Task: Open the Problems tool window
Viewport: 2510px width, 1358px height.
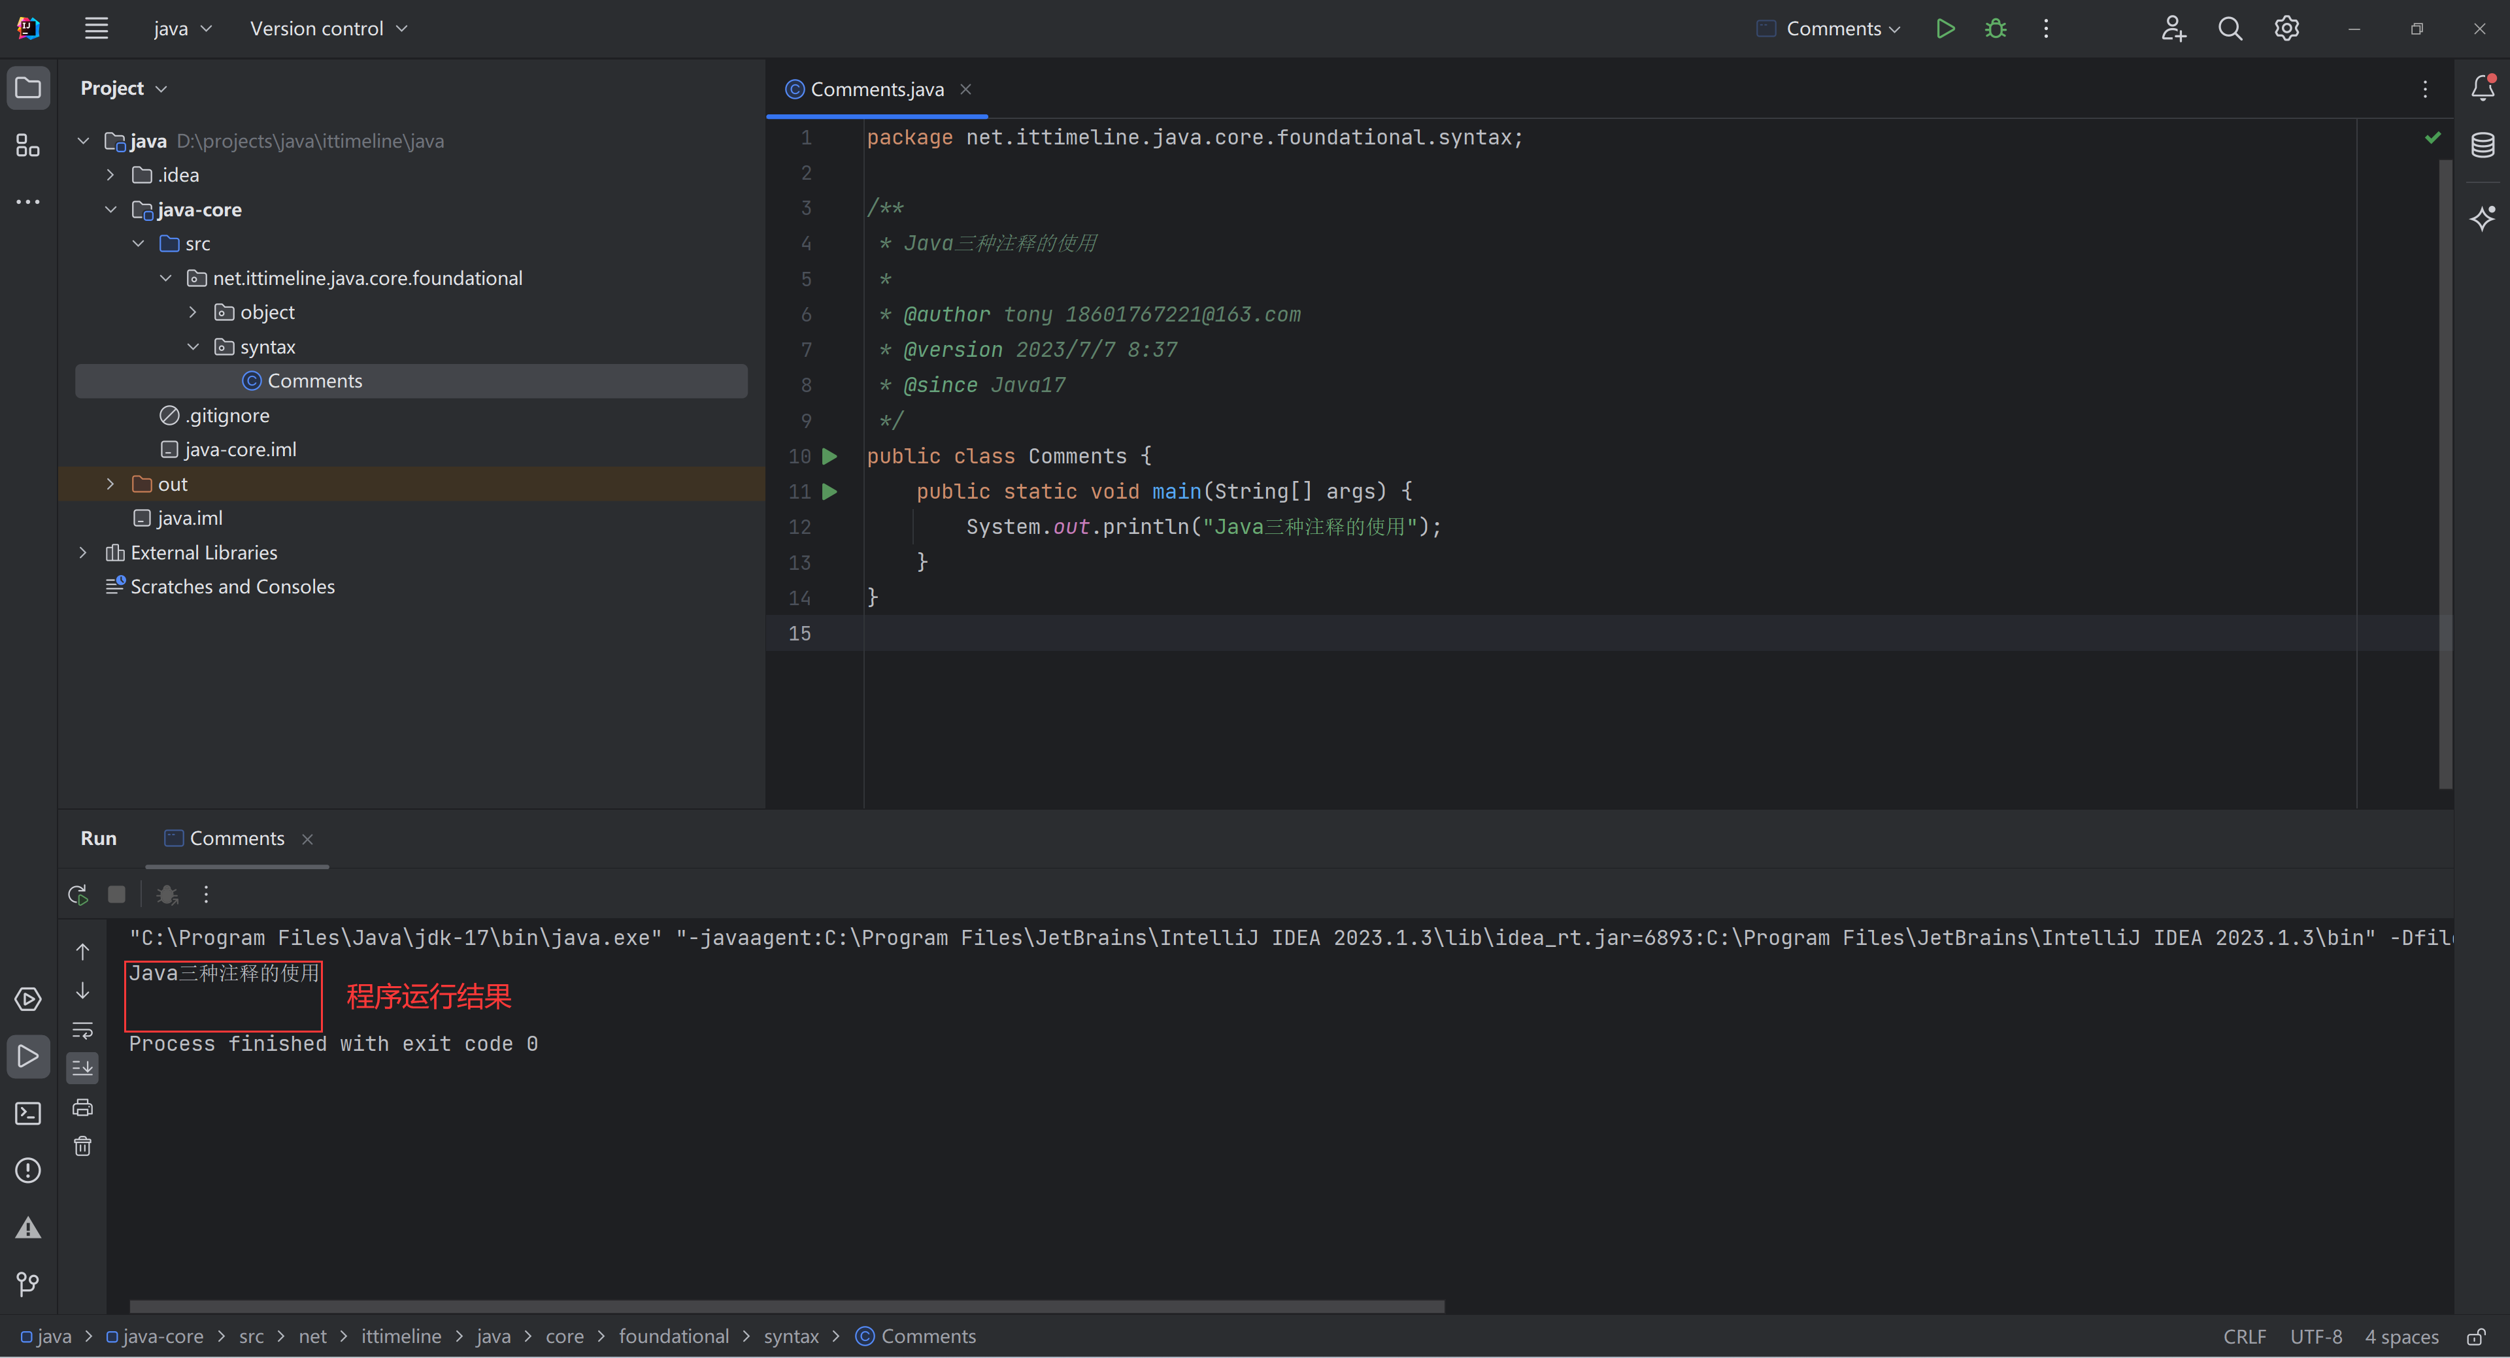Action: coord(28,1170)
